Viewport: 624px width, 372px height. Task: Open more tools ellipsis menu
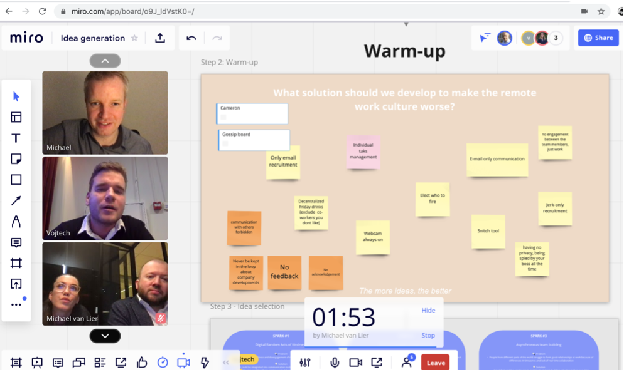[16, 304]
